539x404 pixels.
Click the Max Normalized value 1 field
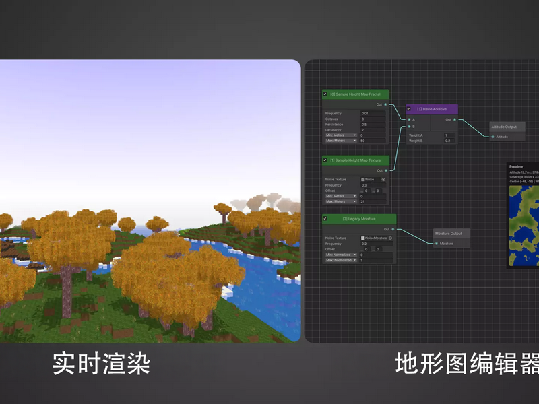(x=377, y=260)
